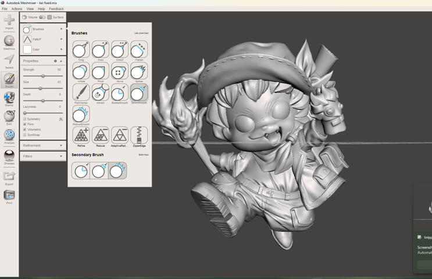The width and height of the screenshot is (432, 279).
Task: Click the Lazyness slider handle
Action: 25,113
